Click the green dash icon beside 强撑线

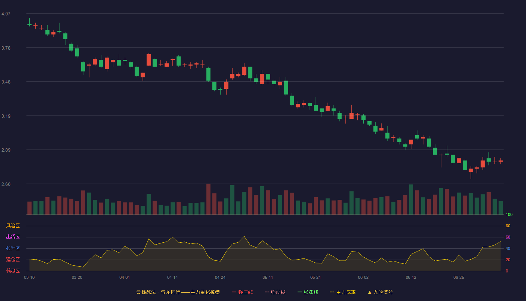click(299, 292)
